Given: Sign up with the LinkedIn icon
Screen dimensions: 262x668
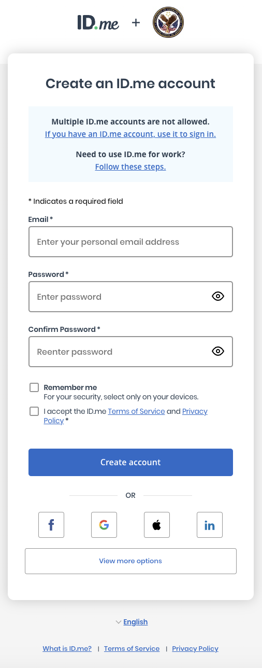Looking at the screenshot, I should [x=210, y=525].
